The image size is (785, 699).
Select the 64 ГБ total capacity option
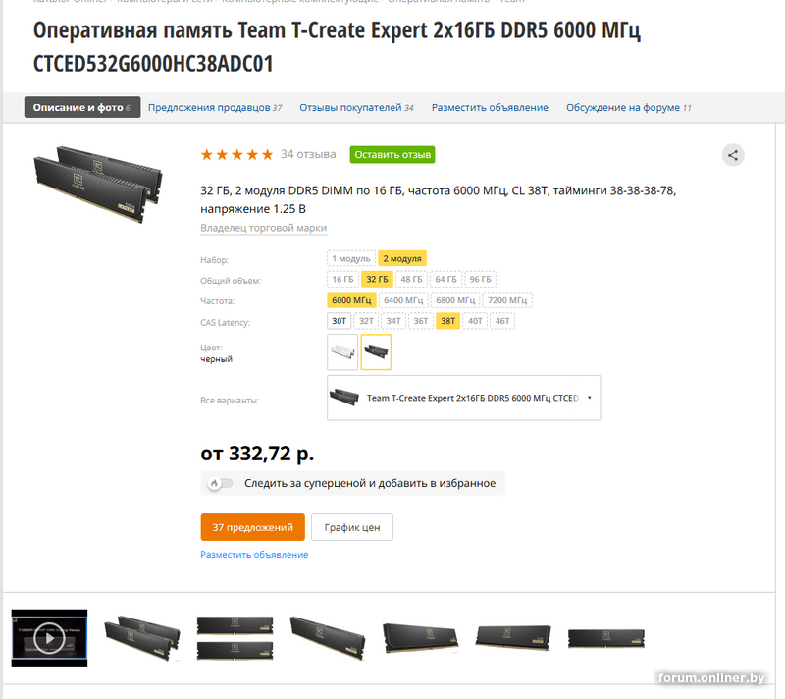coord(445,279)
